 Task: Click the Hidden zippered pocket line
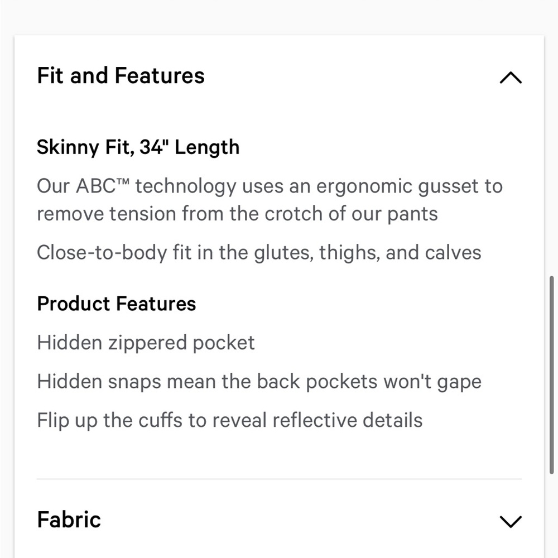click(x=146, y=343)
